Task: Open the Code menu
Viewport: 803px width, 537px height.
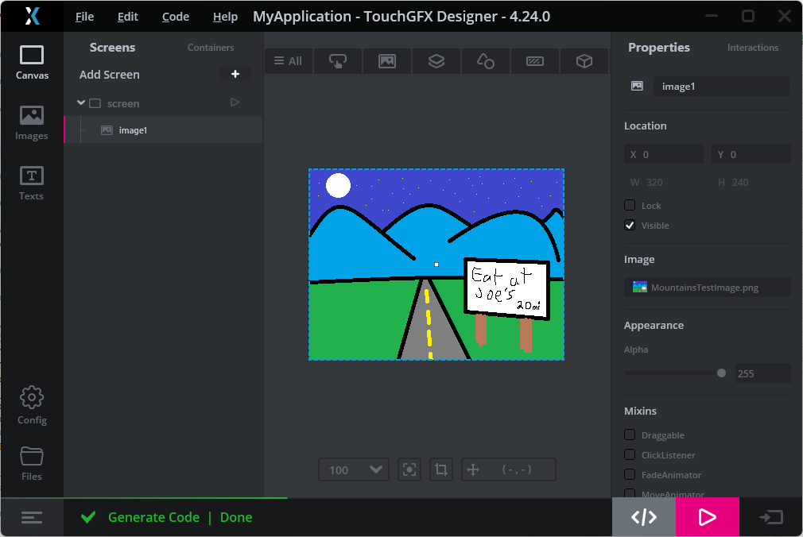Action: (174, 16)
